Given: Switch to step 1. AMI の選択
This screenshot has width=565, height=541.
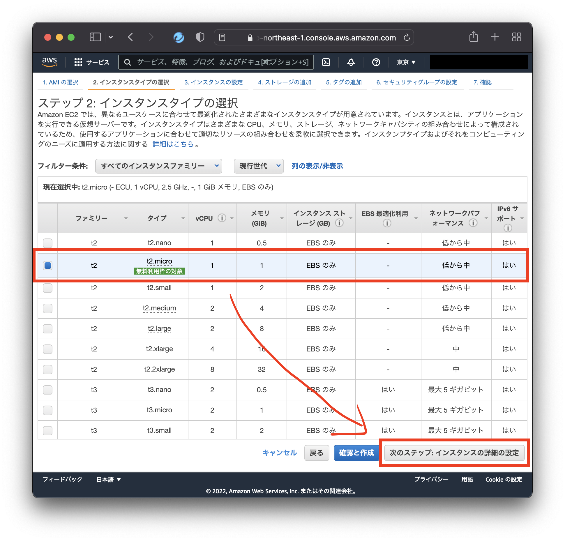Looking at the screenshot, I should pyautogui.click(x=60, y=82).
